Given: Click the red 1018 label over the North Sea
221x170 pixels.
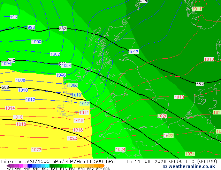Looking at the screenshot, I should [179, 97].
